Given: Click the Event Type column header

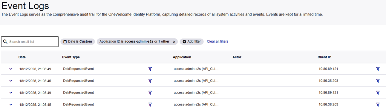Looking at the screenshot, I should pyautogui.click(x=71, y=57).
